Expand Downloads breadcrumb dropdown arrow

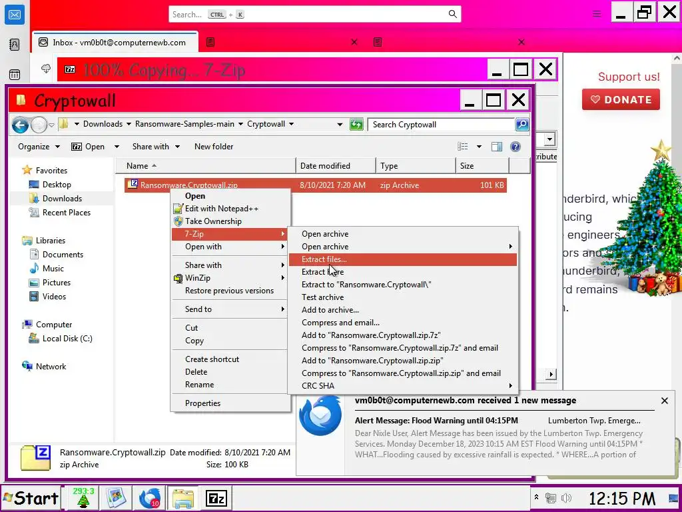(x=129, y=124)
